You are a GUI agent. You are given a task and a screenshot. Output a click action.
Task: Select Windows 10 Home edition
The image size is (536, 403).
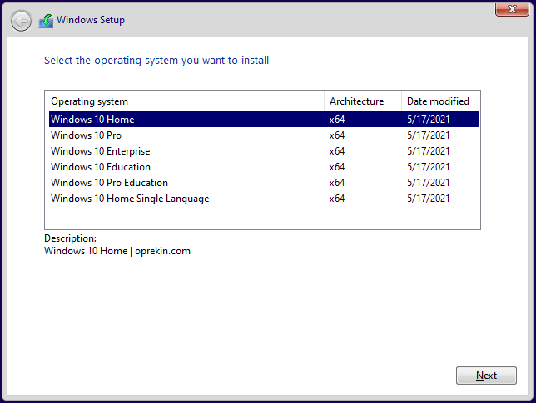tap(92, 120)
